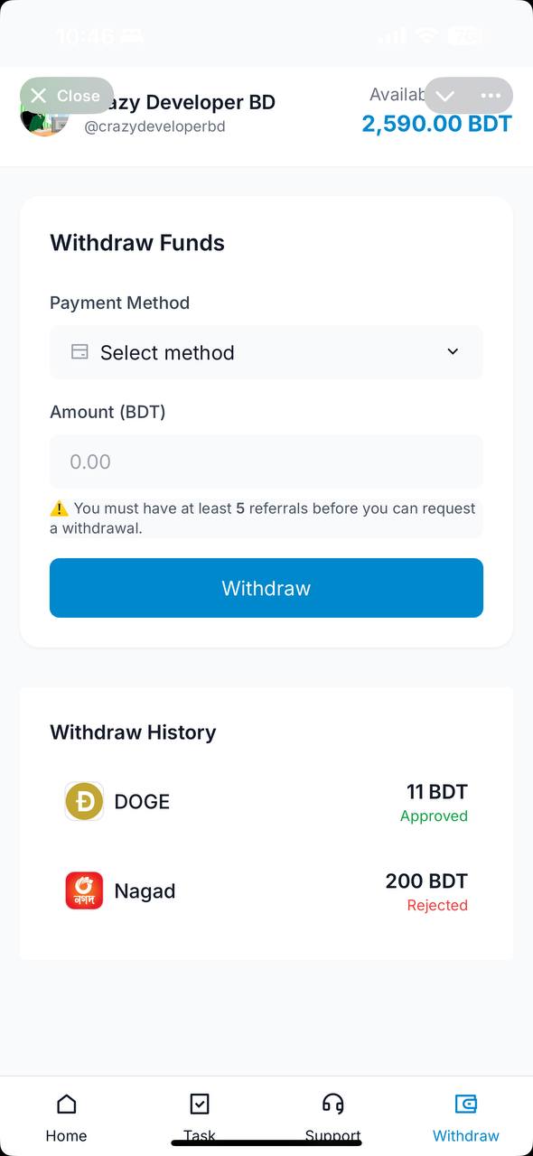Image resolution: width=533 pixels, height=1156 pixels.
Task: Click the Amount input field
Action: click(x=266, y=461)
